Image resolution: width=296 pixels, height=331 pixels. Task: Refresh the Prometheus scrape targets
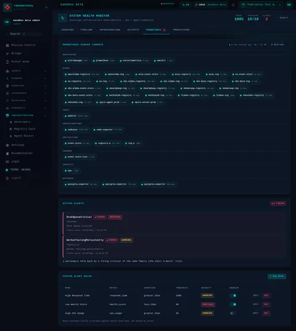pos(277,44)
